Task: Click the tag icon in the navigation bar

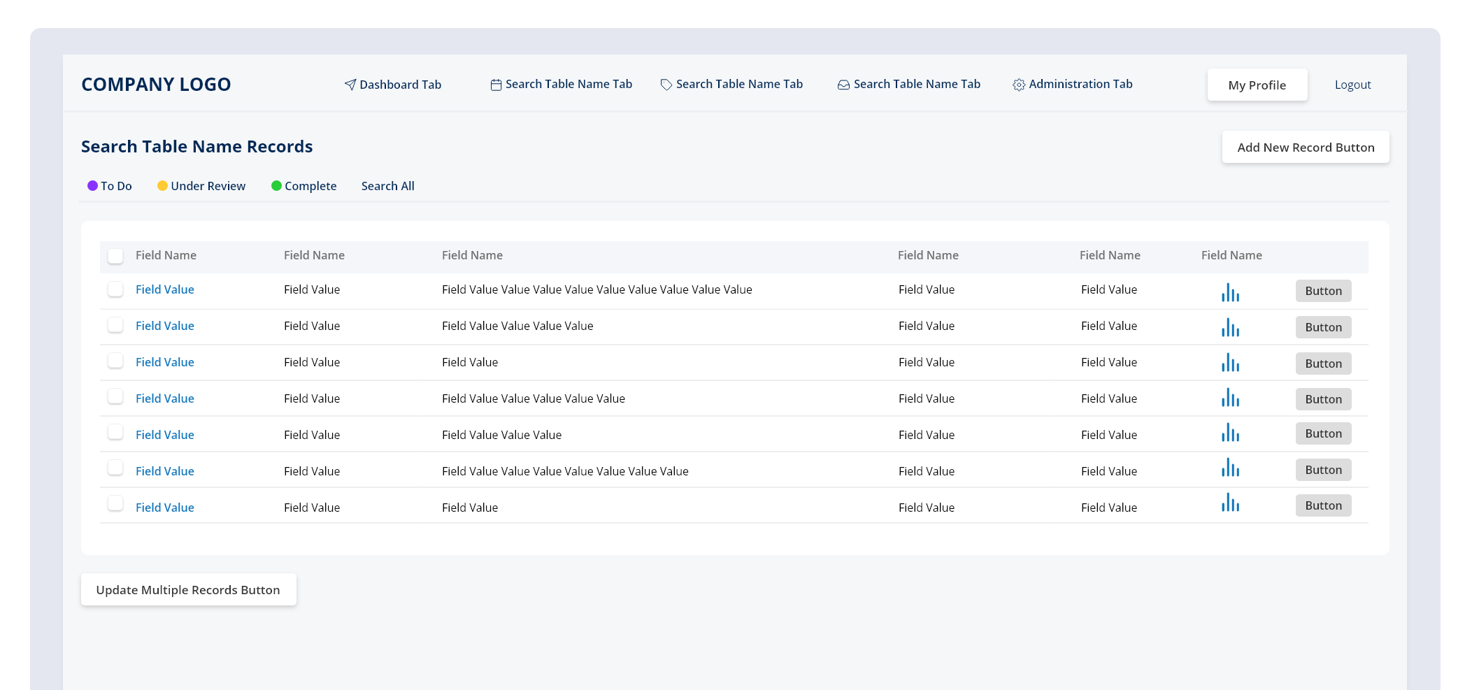Action: [666, 85]
